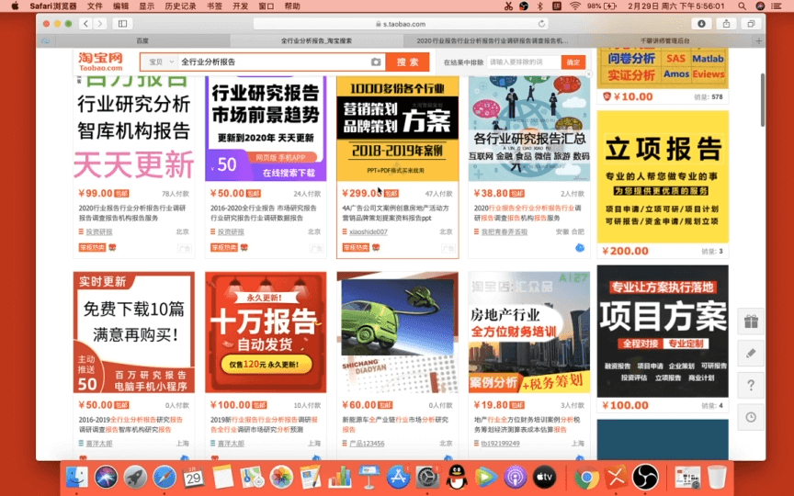Open Photos from the Dock
The width and height of the screenshot is (794, 496).
(281, 478)
